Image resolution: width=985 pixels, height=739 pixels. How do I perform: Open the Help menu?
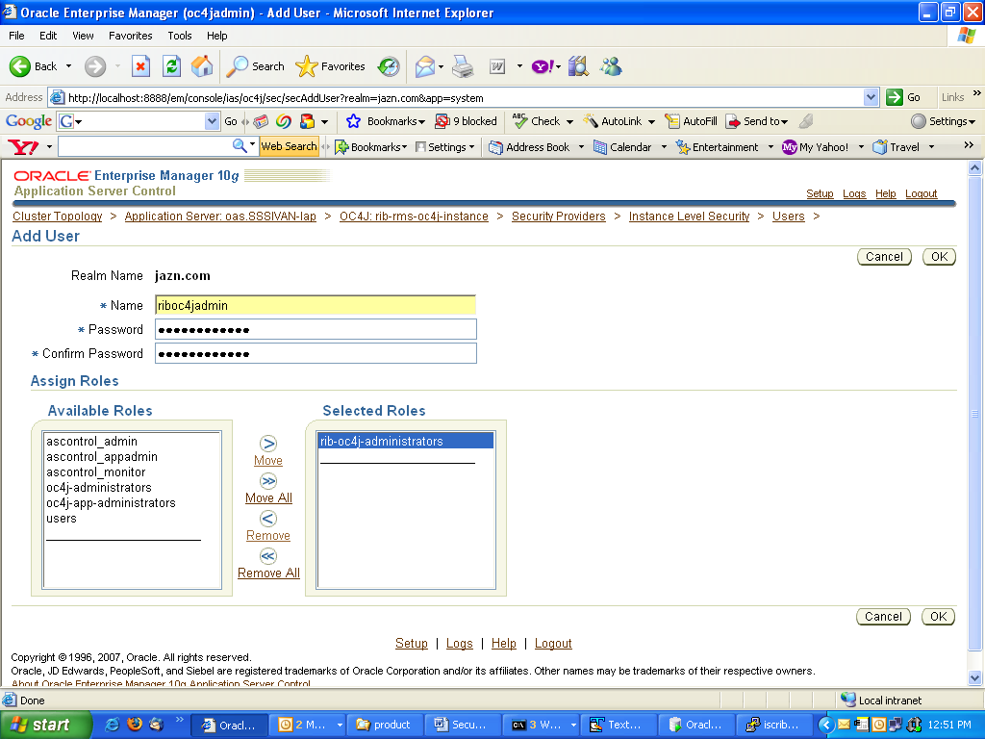click(216, 36)
